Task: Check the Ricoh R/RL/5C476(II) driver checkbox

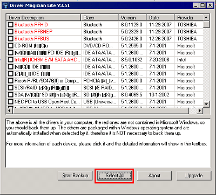Action: pyautogui.click(x=11, y=81)
